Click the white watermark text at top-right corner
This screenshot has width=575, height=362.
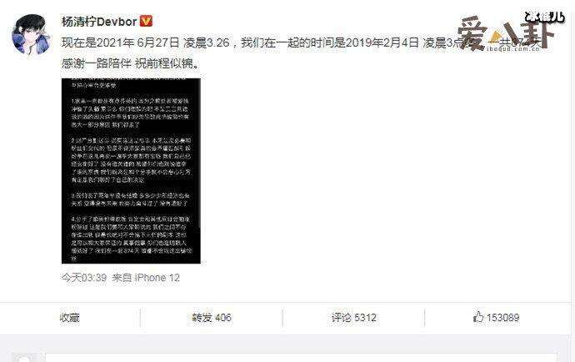[x=544, y=17]
